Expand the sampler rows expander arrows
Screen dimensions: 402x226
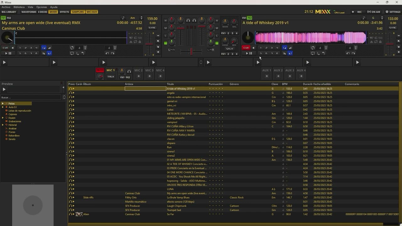point(201,62)
